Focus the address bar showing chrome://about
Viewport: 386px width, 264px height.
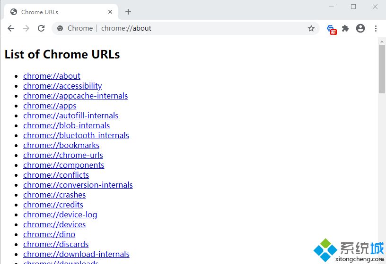[186, 28]
